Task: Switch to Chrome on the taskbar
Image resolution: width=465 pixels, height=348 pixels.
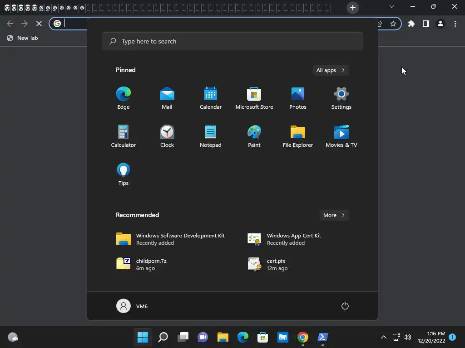Action: [302, 337]
